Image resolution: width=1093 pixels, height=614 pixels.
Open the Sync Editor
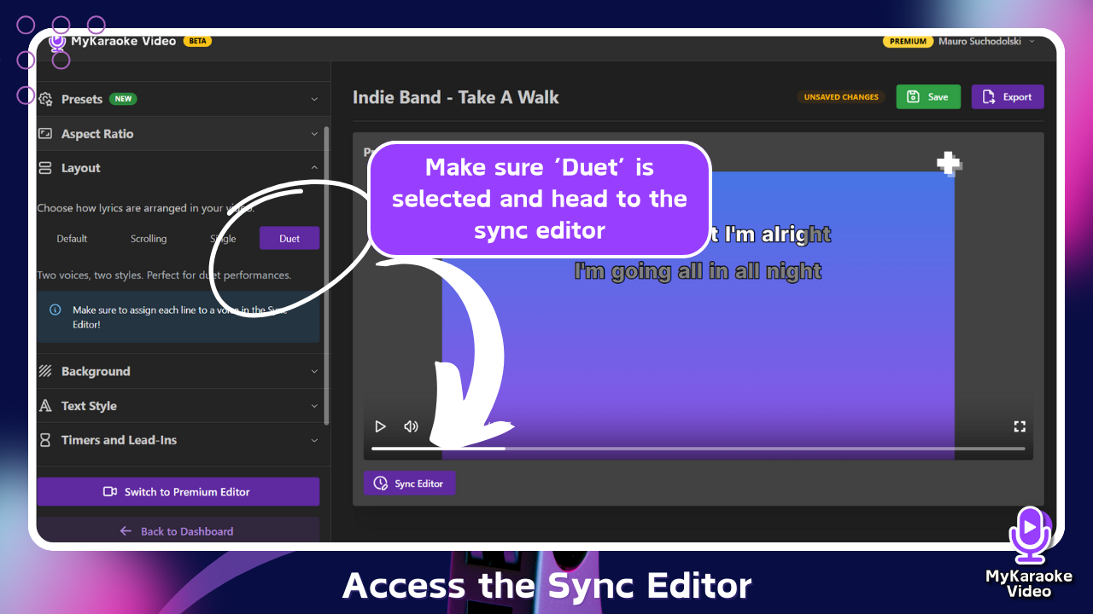tap(410, 484)
